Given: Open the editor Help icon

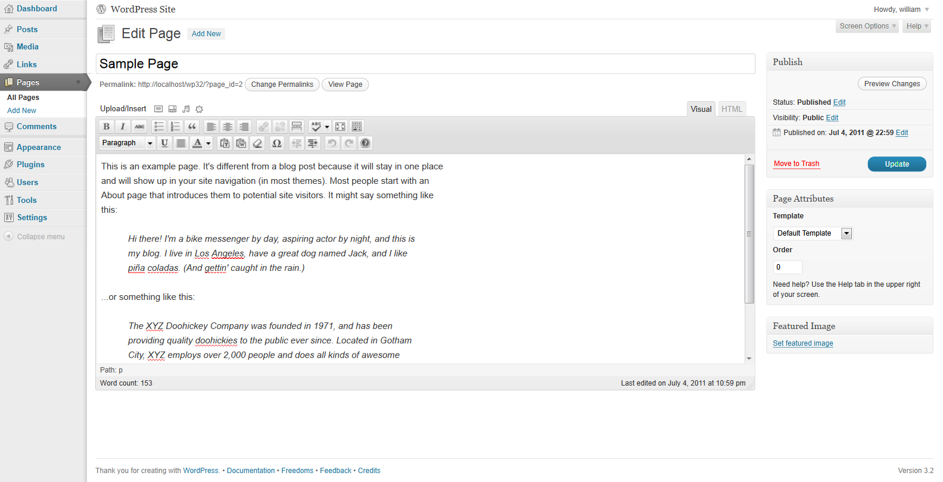Looking at the screenshot, I should 365,143.
